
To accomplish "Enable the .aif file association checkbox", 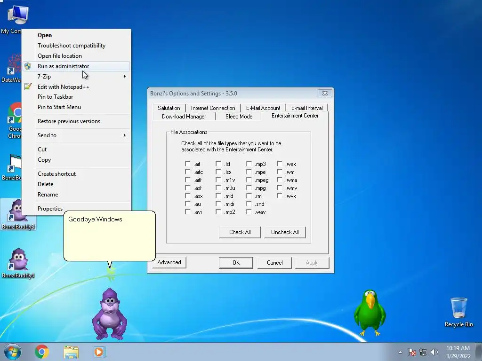I will coord(188,164).
